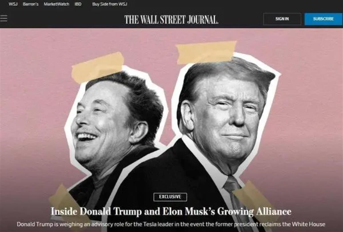Screen dimensions: 343x232
Task: Open the Growing Alliance headline article
Action: 171,211
